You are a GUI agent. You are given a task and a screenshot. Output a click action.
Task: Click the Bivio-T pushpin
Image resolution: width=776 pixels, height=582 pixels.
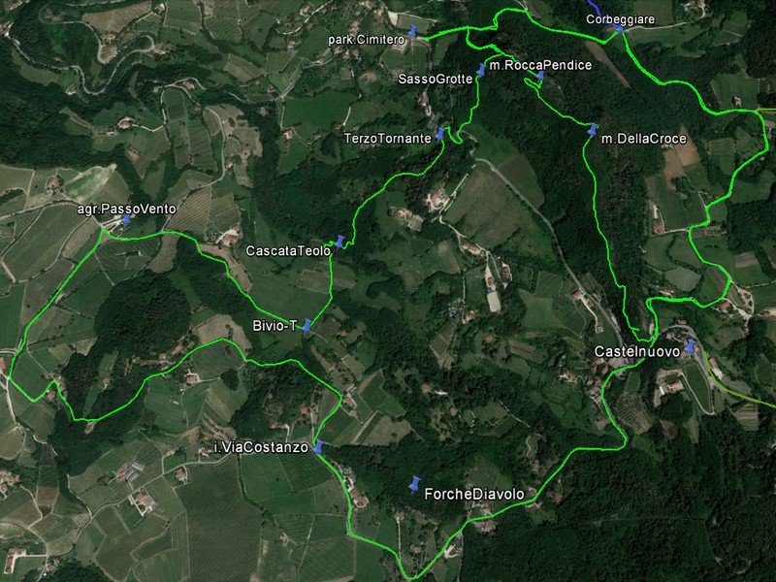307,326
